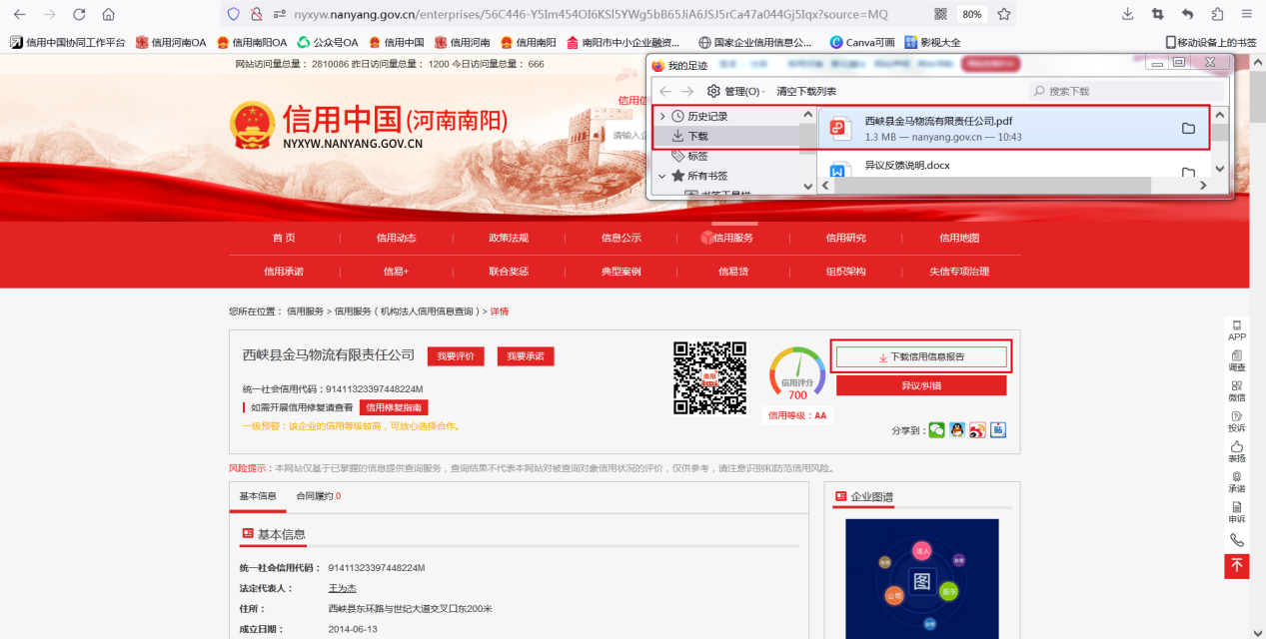Open the 影视大全 bookmark
1266x639 pixels.
pyautogui.click(x=932, y=42)
